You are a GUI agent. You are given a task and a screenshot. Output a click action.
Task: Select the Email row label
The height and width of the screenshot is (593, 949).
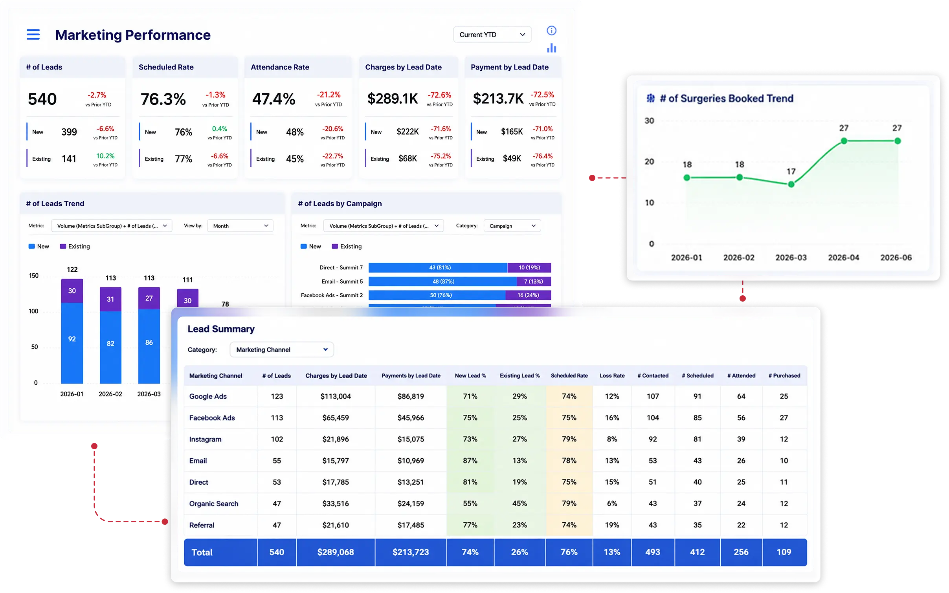click(x=198, y=461)
